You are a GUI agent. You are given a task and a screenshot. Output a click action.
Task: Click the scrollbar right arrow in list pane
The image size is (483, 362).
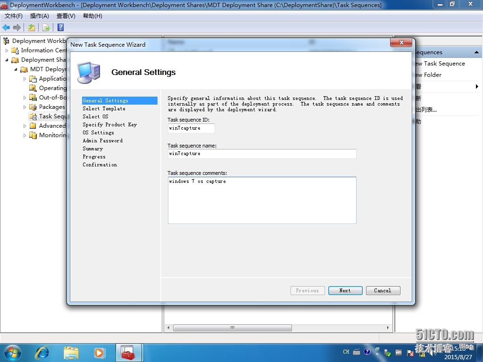[388, 328]
